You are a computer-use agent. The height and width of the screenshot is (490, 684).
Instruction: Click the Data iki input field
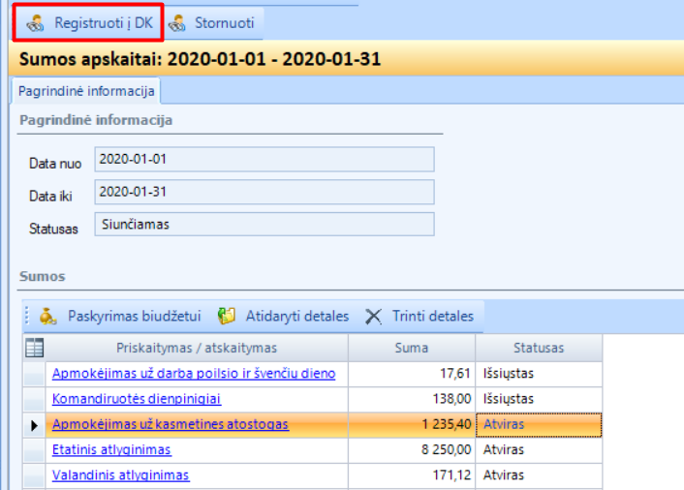click(264, 192)
